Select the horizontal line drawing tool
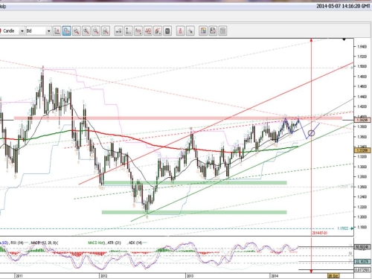 (119, 31)
